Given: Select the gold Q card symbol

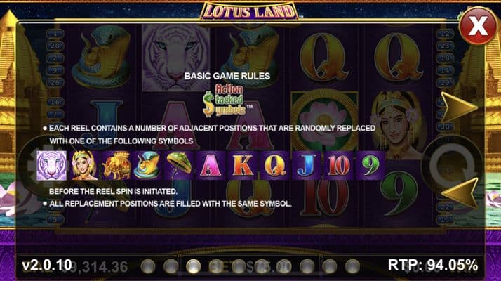Looking at the screenshot, I should pyautogui.click(x=274, y=166).
